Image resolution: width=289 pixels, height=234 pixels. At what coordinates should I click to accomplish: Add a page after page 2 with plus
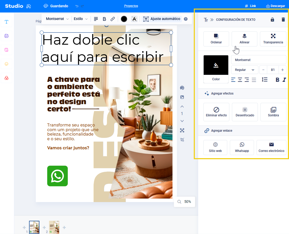coord(64,227)
